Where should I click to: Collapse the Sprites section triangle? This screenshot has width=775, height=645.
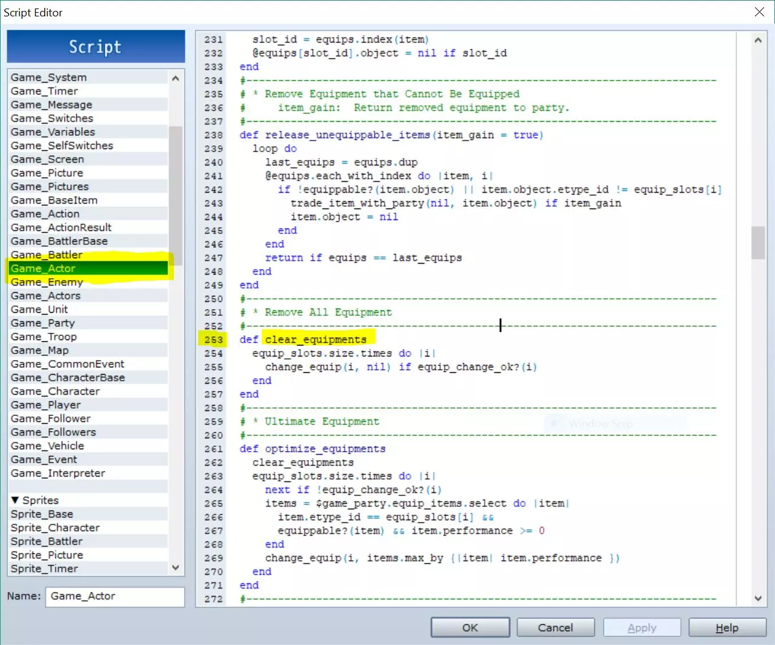15,500
